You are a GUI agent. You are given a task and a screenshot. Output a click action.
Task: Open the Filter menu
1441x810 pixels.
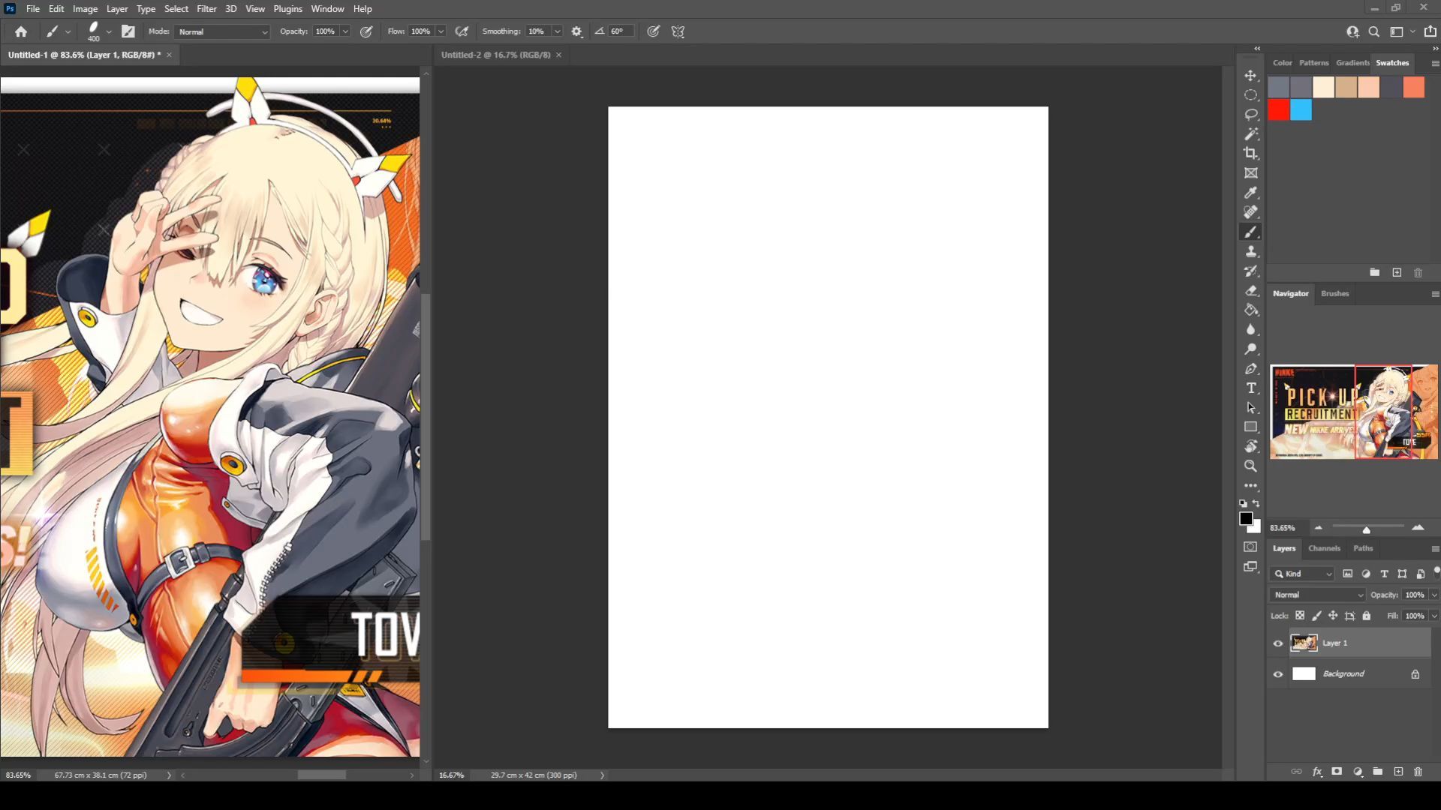[x=206, y=9]
